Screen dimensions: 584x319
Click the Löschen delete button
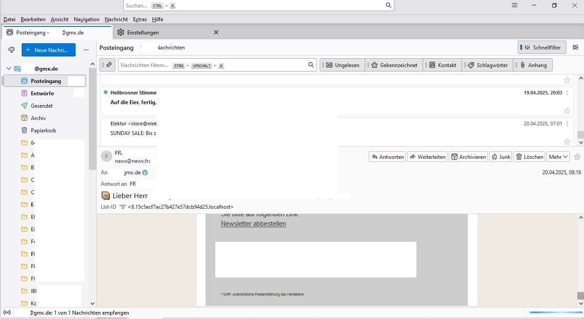click(529, 157)
